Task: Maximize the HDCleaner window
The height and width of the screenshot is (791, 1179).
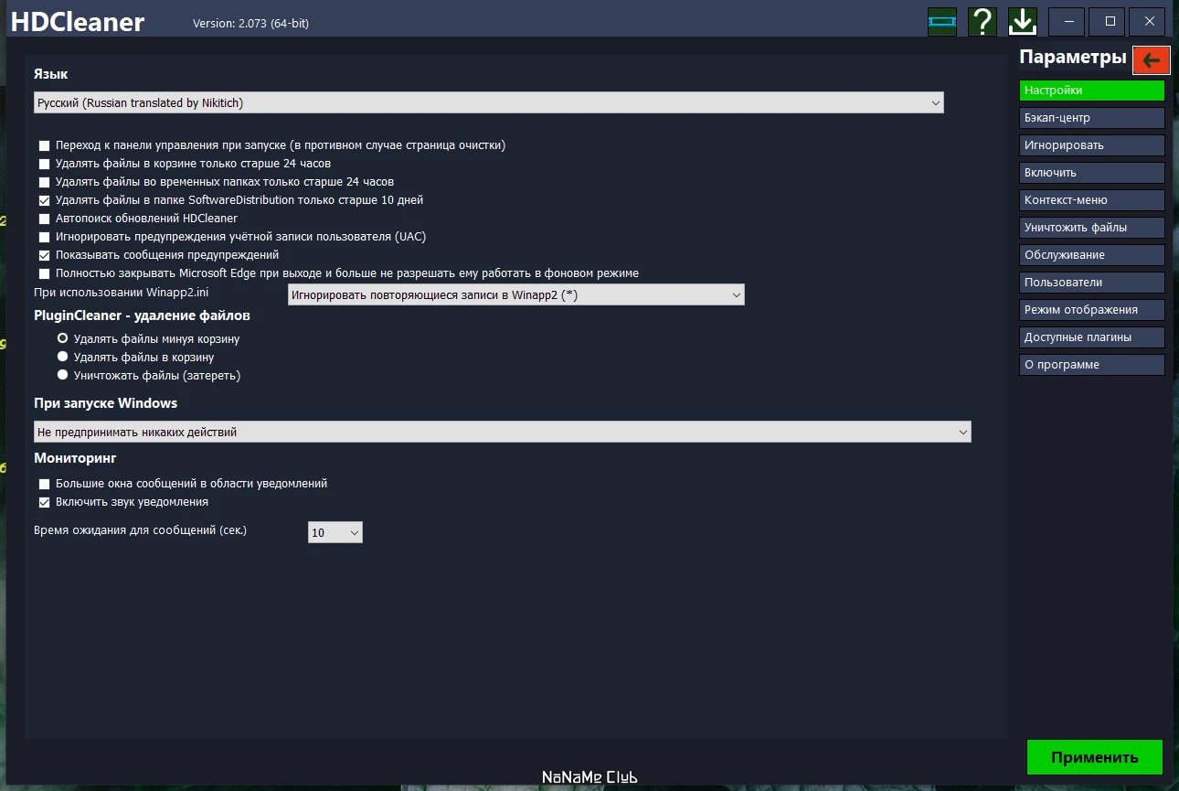Action: (1109, 21)
